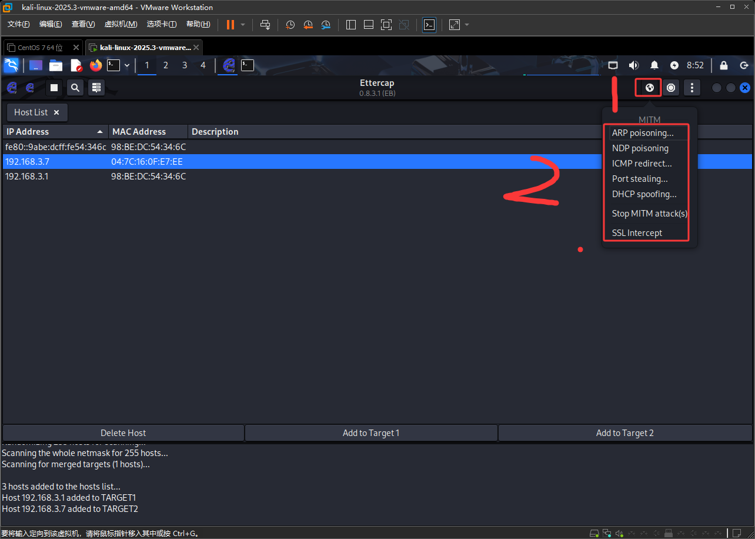The image size is (755, 539).
Task: Open the Ettercap three-dot menu
Action: click(692, 88)
